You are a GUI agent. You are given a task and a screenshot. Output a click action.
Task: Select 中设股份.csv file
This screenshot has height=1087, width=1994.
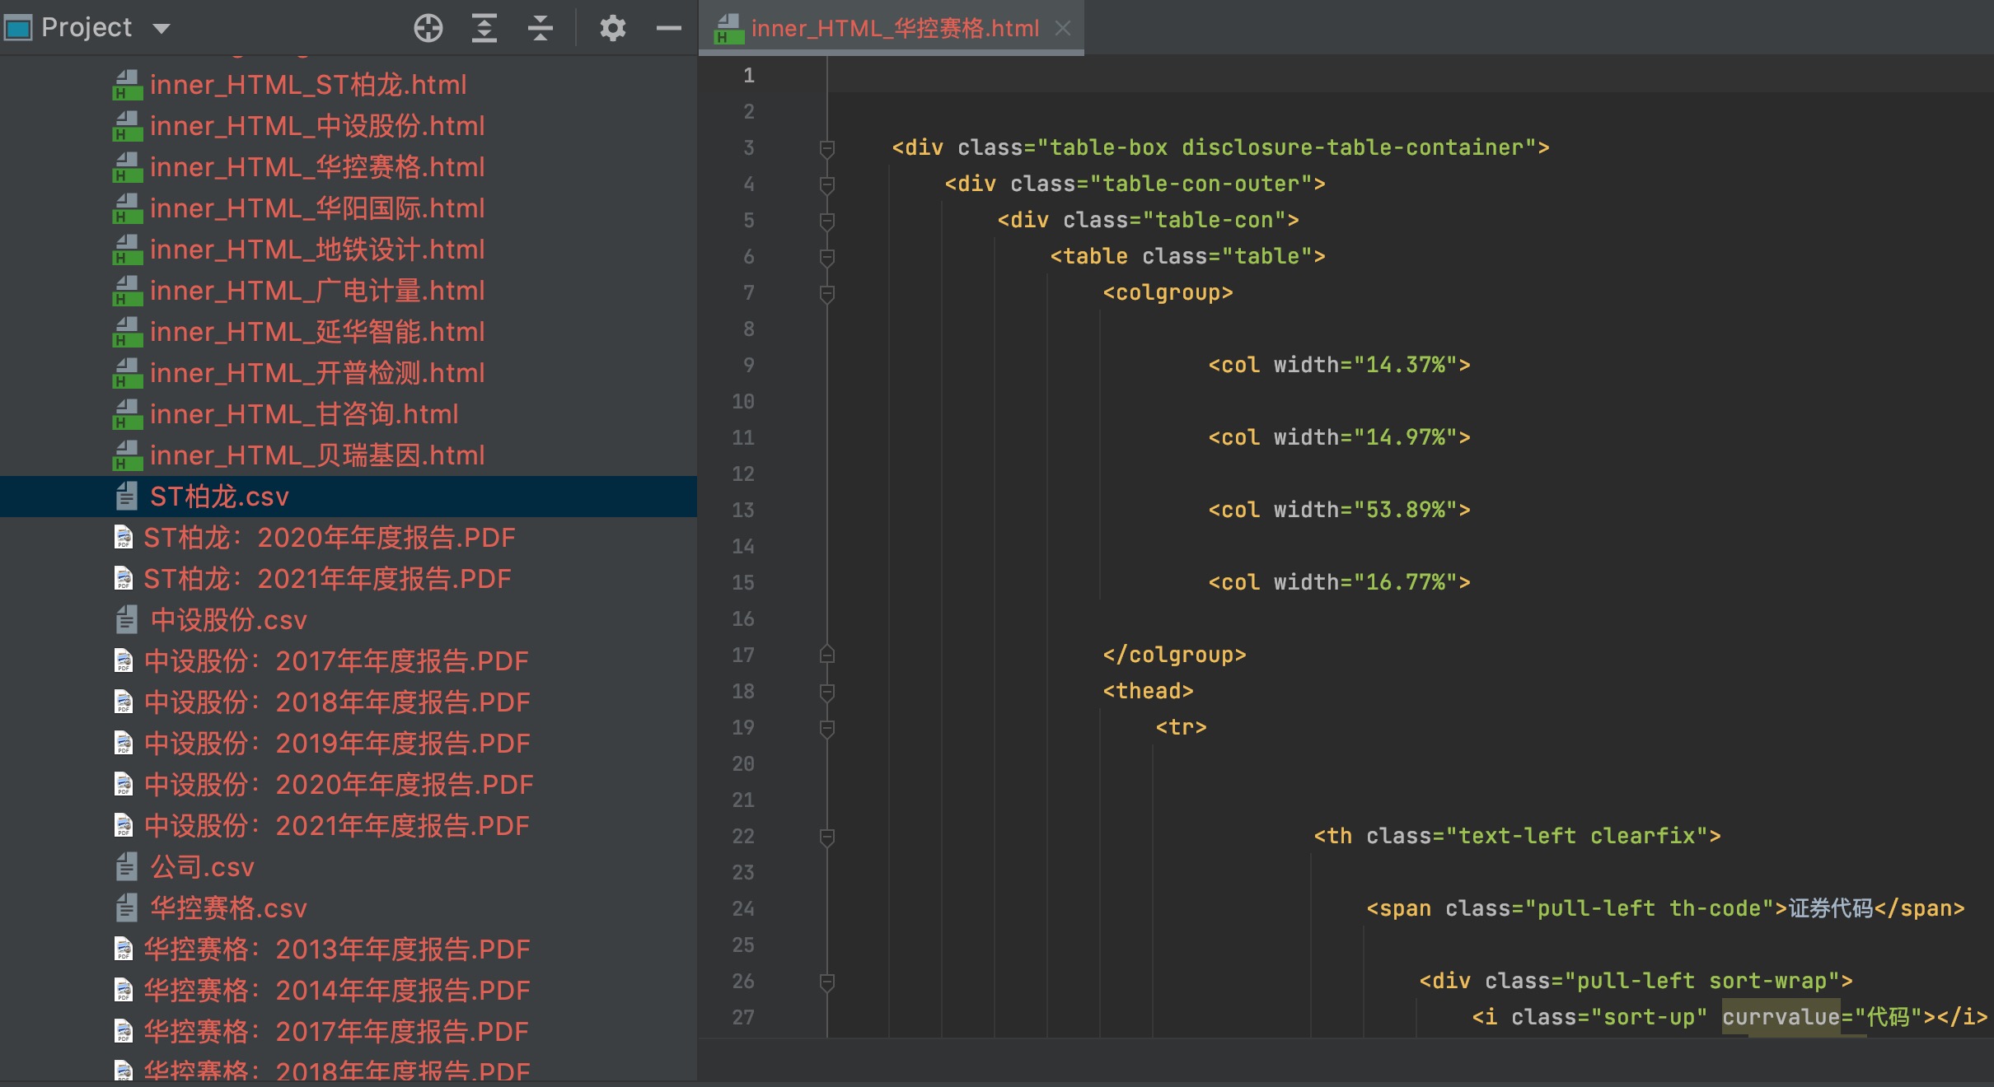(x=228, y=620)
